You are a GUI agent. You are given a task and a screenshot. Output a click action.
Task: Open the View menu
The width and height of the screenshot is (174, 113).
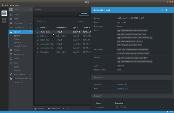click(12, 5)
